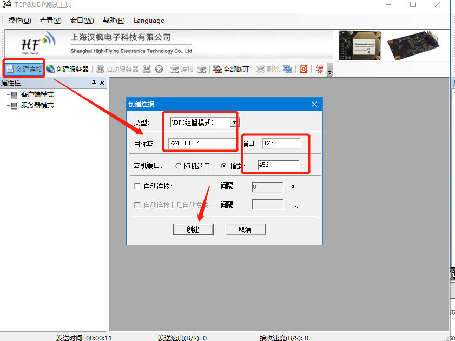Maximize the TCP&UDP测试工具 window
Image resolution: width=455 pixels, height=341 pixels.
[x=413, y=4]
